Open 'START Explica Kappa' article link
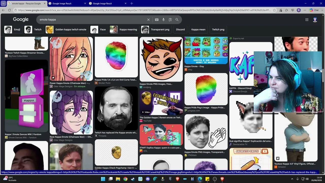325x183 pixels. tap(160, 148)
